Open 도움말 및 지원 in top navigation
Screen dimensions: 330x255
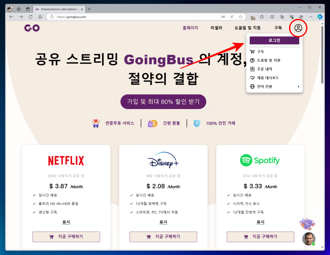point(247,28)
